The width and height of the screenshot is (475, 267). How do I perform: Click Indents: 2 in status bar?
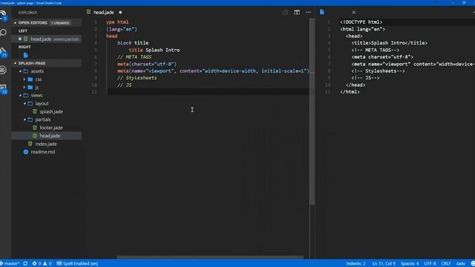coord(356,263)
